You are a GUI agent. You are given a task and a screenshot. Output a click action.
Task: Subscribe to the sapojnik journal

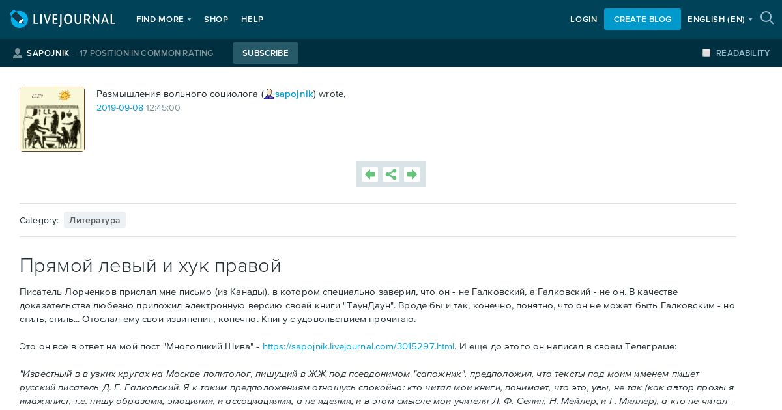265,53
